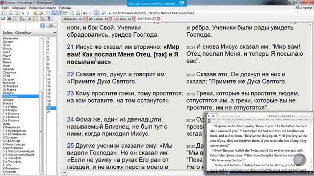Click the round bubble on floating window
Image resolution: width=314 pixels, height=176 pixels.
[300, 159]
